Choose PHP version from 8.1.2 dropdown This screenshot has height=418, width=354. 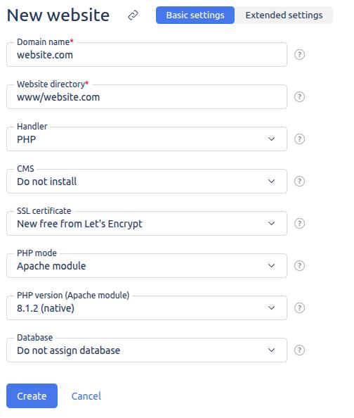(147, 308)
